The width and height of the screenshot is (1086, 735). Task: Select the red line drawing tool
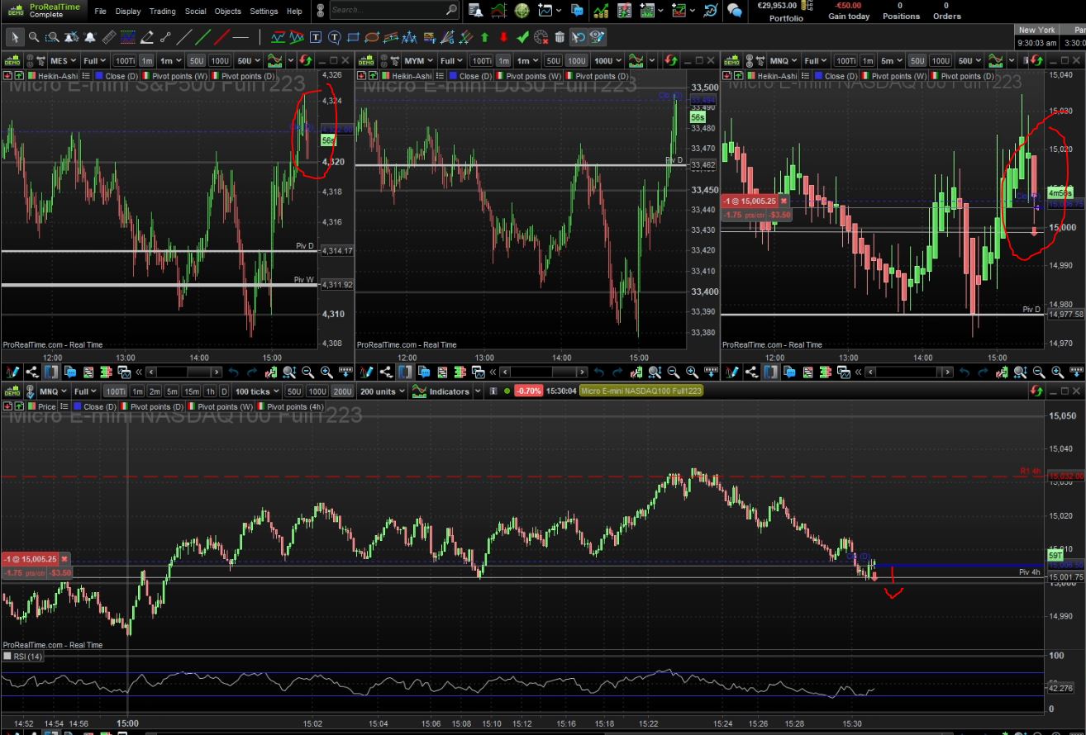tap(221, 37)
